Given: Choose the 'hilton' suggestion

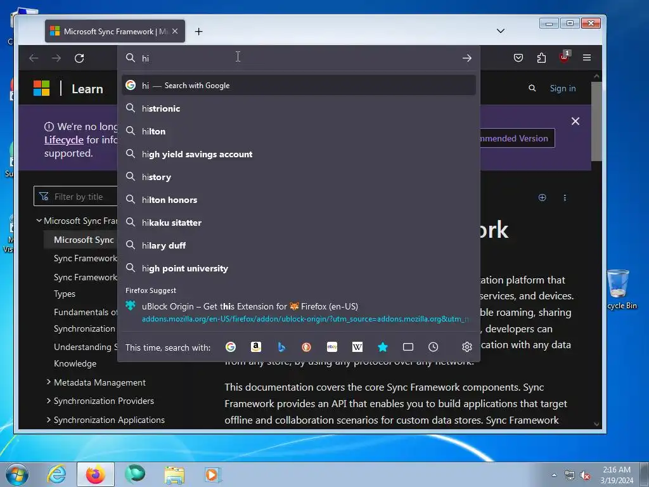Looking at the screenshot, I should tap(299, 131).
